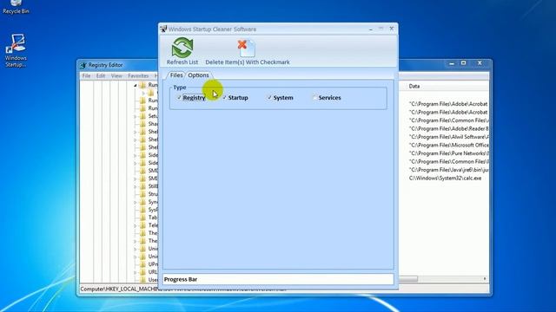Select the Alwil Software data row
This screenshot has height=312, width=556.
449,137
